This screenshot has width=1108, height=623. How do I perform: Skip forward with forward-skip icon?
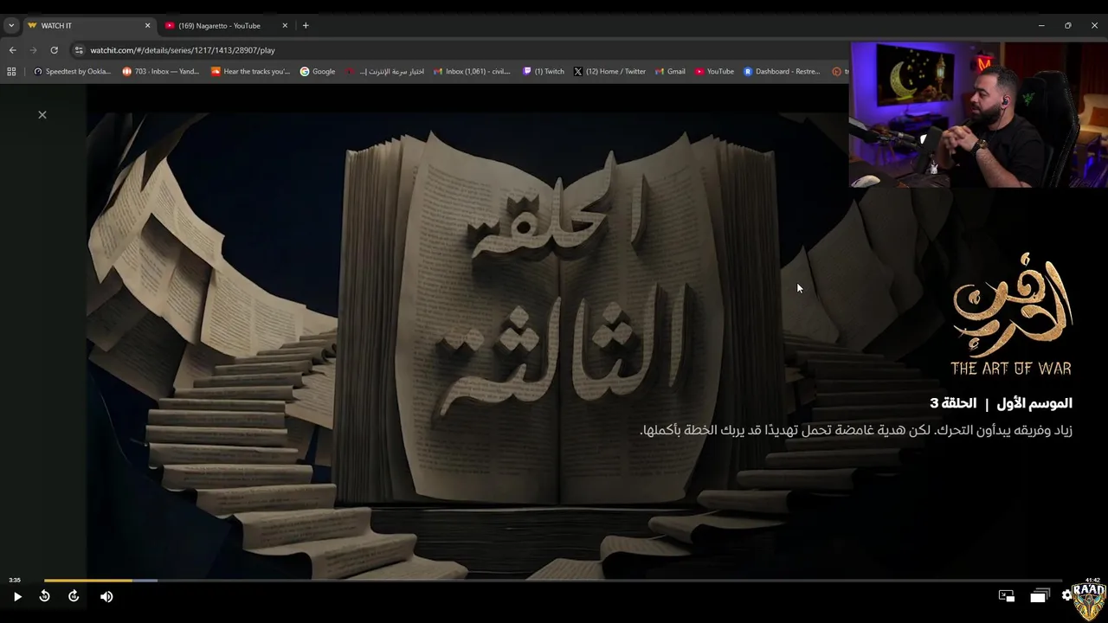click(x=74, y=596)
